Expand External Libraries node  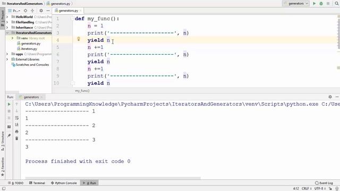click(7, 59)
